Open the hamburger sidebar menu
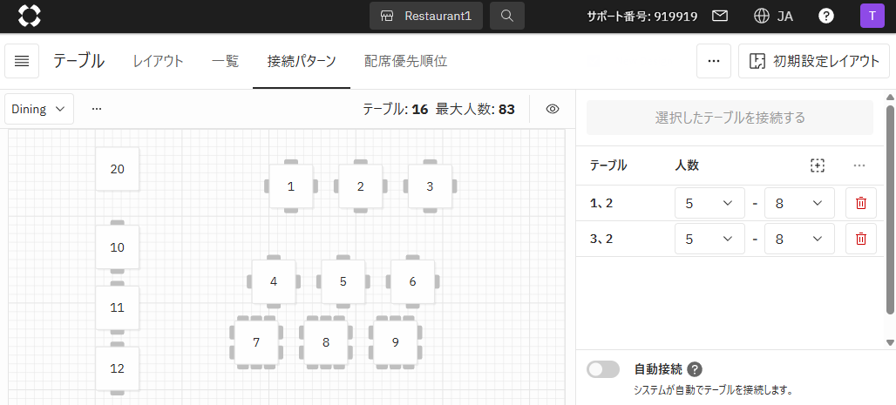Viewport: 896px width, 405px height. pos(22,61)
